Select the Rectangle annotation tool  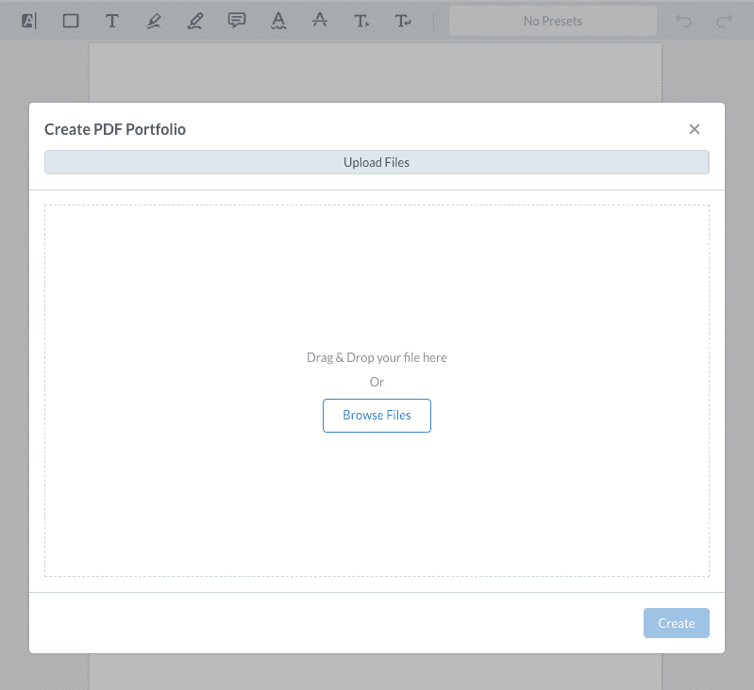(x=71, y=21)
